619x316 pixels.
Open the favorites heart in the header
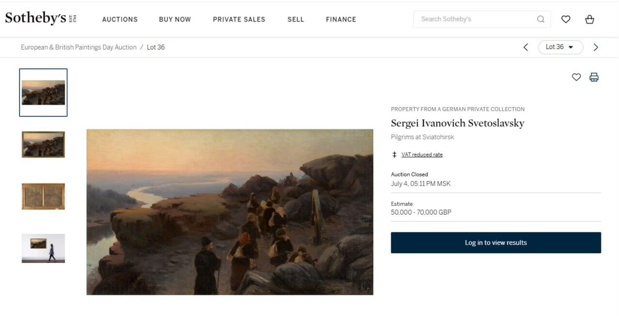tap(566, 19)
